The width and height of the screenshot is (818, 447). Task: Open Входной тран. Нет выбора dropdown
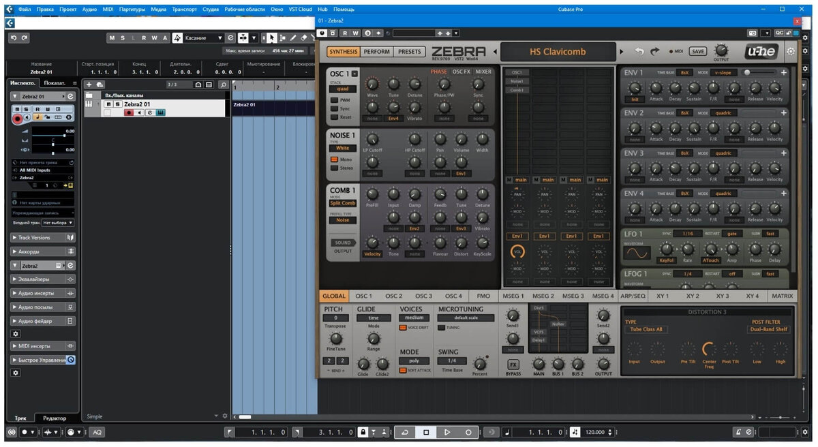(x=58, y=223)
